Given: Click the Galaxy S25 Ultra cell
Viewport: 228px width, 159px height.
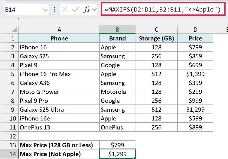Looking at the screenshot, I should [59, 110].
